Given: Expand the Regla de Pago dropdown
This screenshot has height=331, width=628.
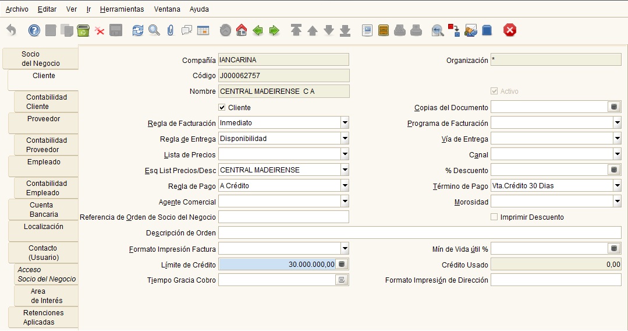Looking at the screenshot, I should (x=345, y=185).
